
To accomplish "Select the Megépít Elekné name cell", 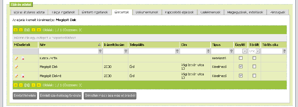I will (x=70, y=76).
